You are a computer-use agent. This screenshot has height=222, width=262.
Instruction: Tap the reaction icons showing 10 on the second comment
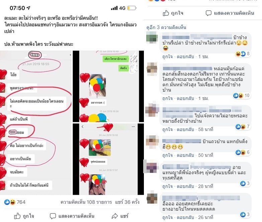[x=238, y=96]
